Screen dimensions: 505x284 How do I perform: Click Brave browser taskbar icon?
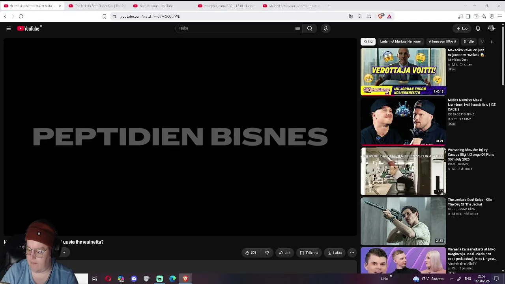click(x=185, y=279)
